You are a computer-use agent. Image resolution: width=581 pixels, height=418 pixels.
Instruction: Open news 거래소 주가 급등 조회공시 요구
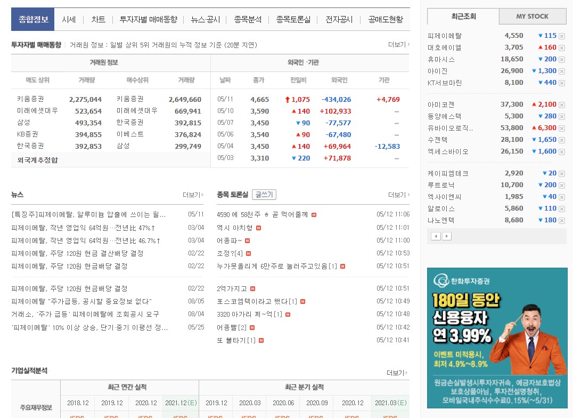(x=85, y=314)
